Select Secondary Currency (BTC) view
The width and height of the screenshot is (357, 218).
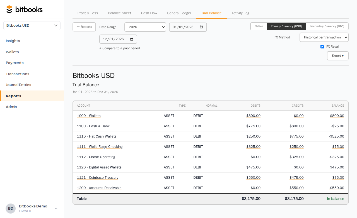[327, 26]
